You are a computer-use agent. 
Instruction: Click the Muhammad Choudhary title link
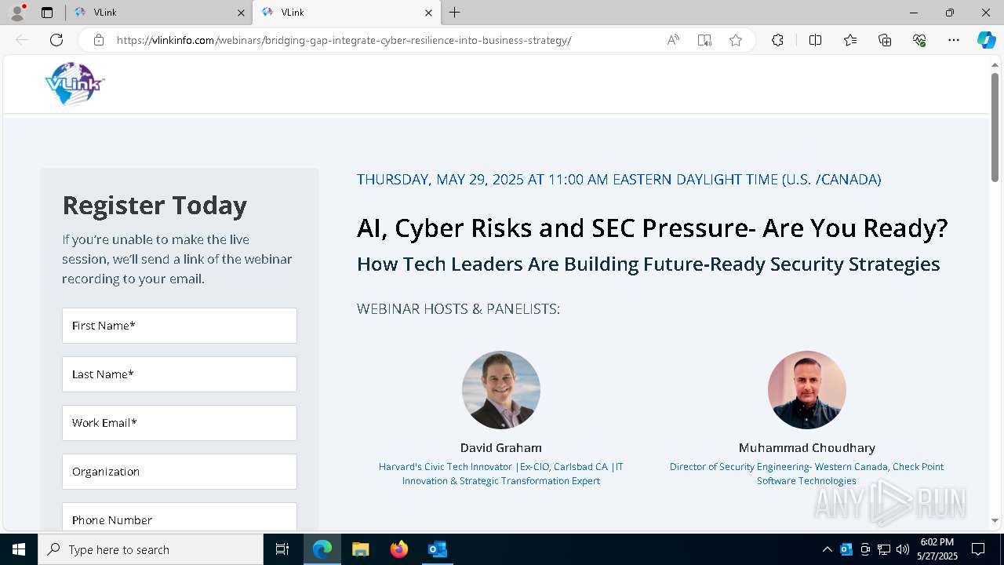pyautogui.click(x=806, y=474)
